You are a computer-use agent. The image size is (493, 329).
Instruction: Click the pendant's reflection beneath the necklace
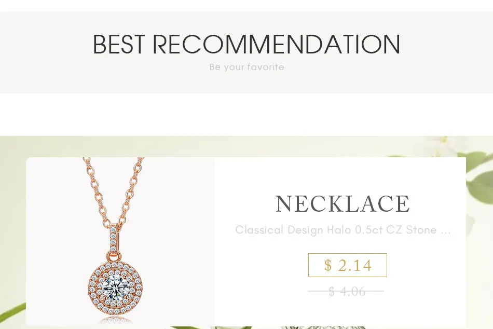[x=116, y=321]
